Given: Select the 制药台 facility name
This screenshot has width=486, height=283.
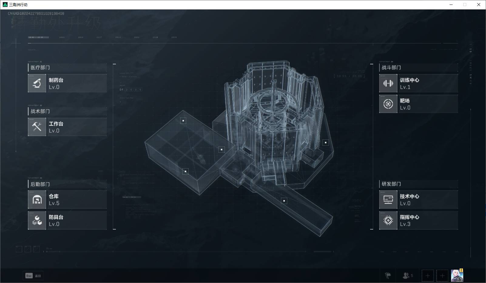Looking at the screenshot, I should pos(56,80).
